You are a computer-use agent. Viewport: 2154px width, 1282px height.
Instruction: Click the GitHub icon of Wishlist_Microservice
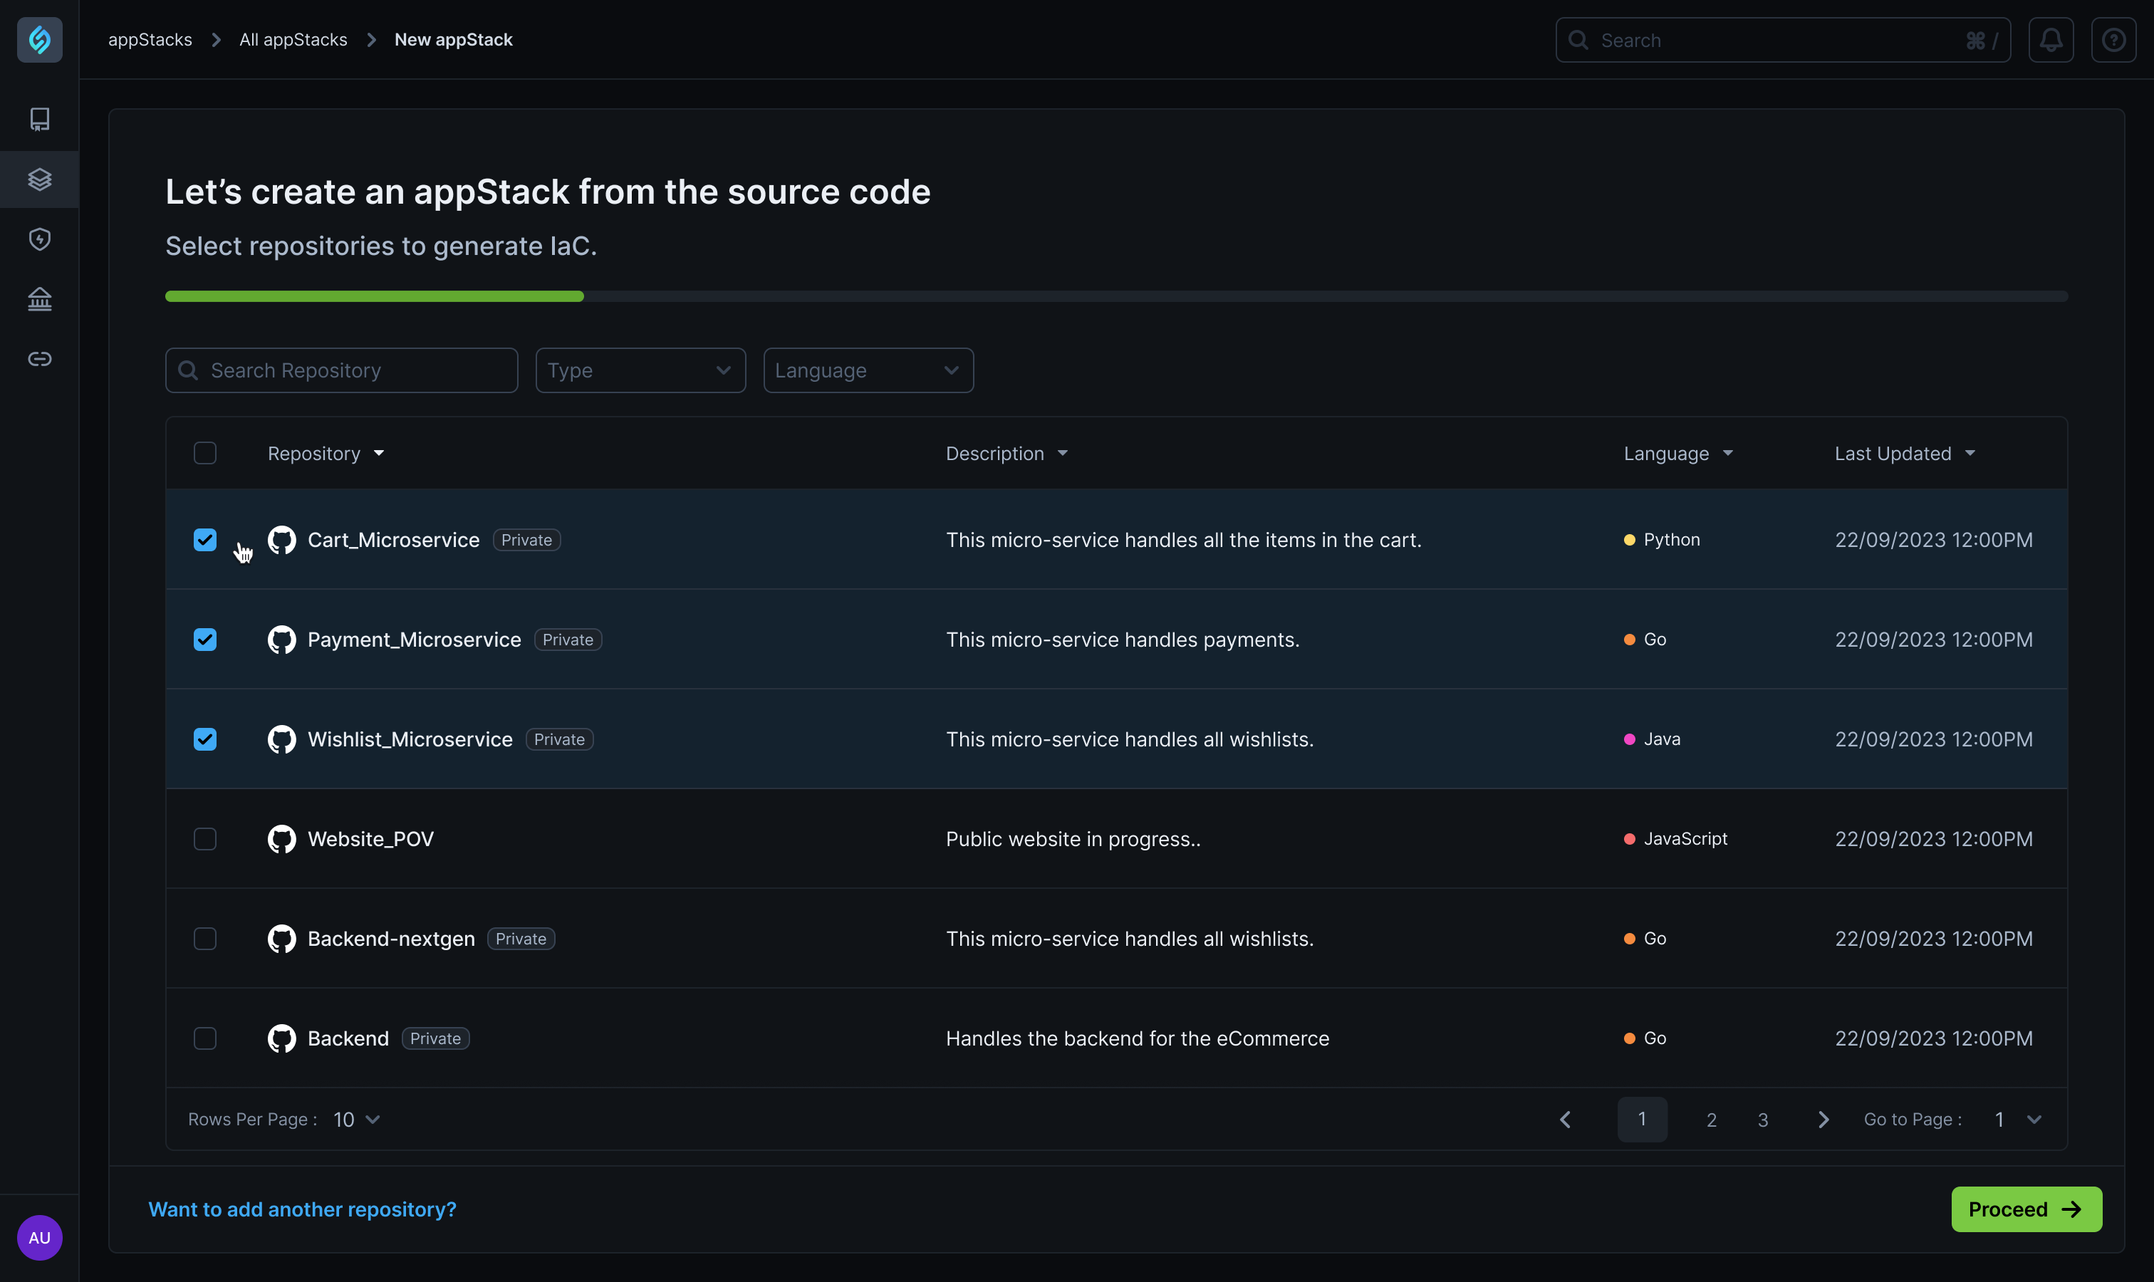[281, 739]
